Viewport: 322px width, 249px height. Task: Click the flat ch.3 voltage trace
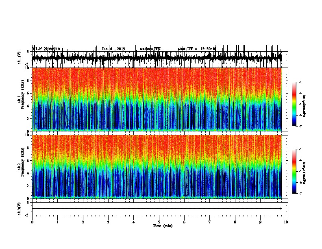pyautogui.click(x=157, y=209)
